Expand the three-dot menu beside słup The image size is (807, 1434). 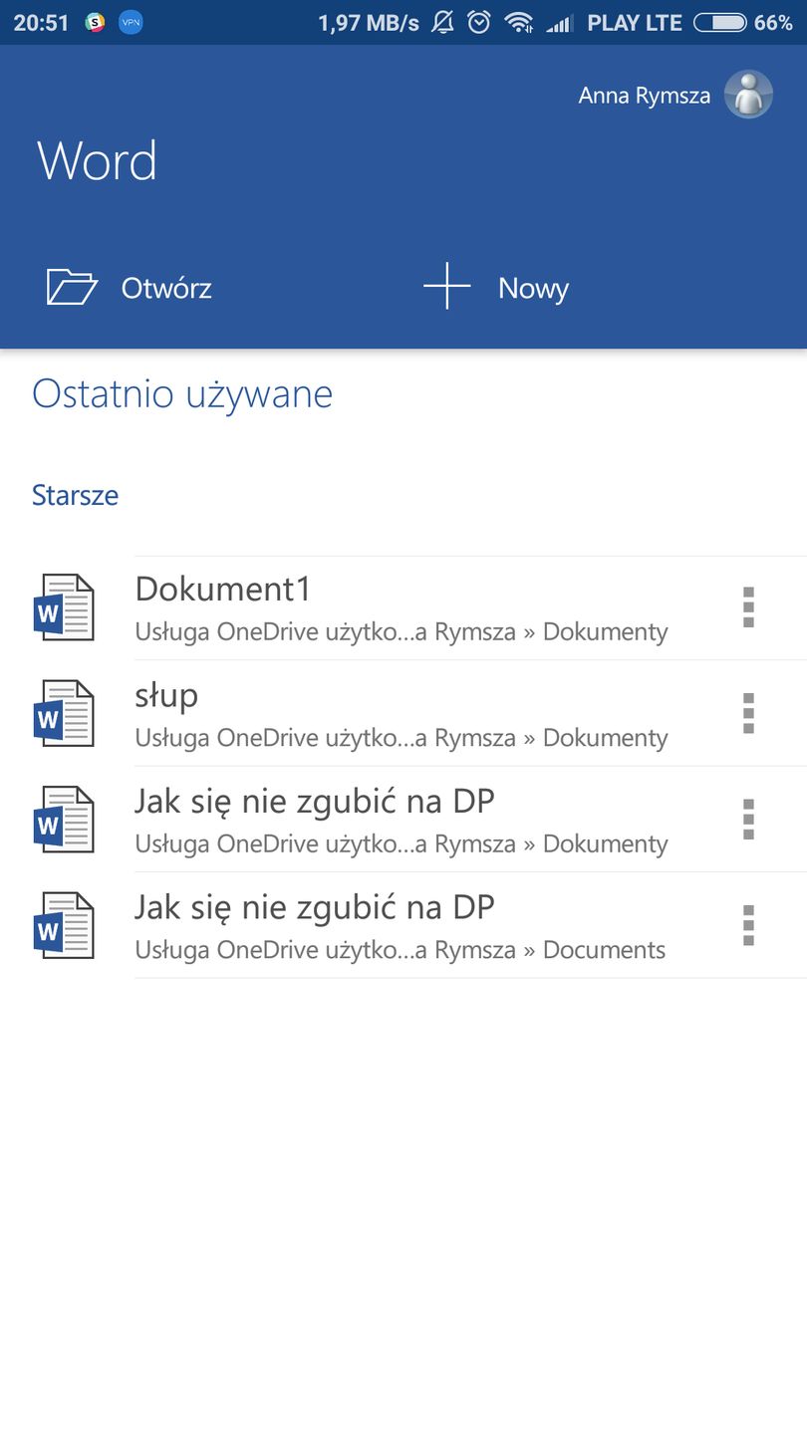(x=748, y=714)
